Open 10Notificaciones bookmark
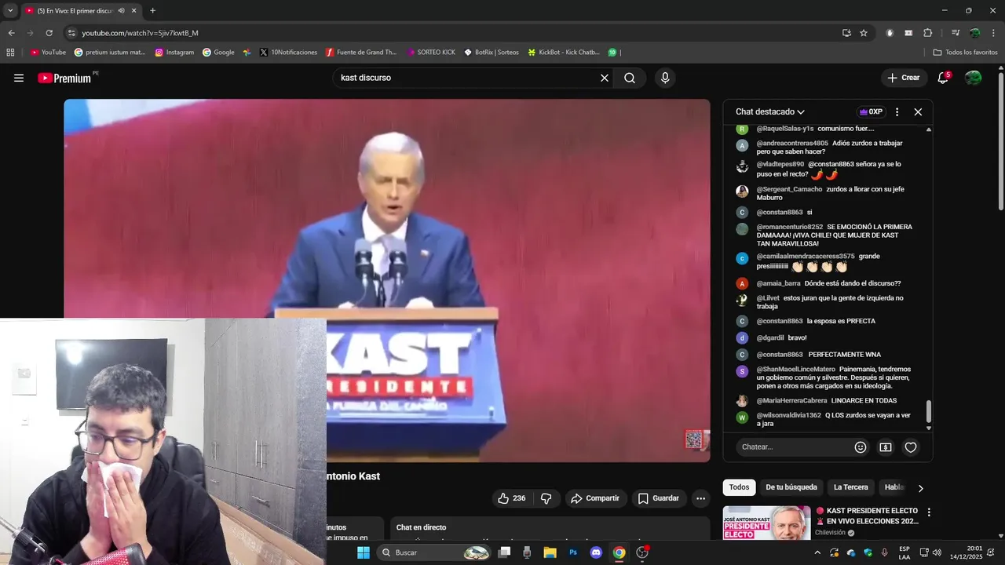The image size is (1005, 565). pyautogui.click(x=288, y=53)
